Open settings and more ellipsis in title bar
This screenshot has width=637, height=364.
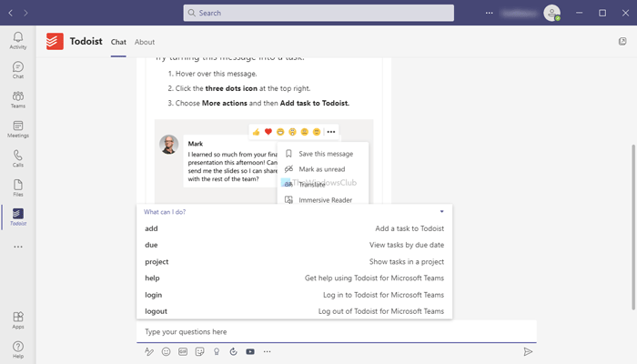(x=490, y=13)
